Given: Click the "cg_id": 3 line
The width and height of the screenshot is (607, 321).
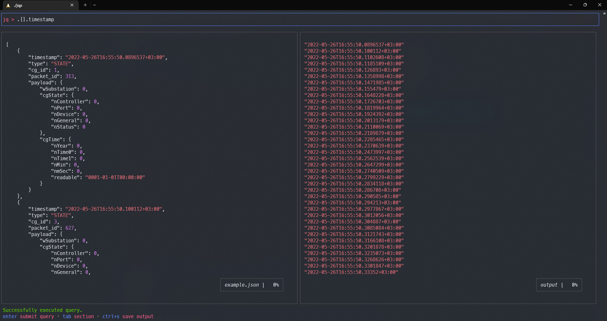Looking at the screenshot, I should pos(44,221).
